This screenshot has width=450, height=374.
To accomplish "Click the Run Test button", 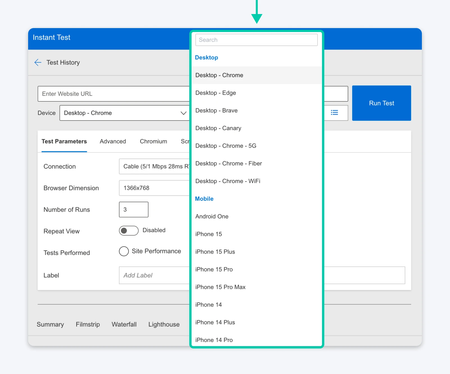I will [x=381, y=103].
